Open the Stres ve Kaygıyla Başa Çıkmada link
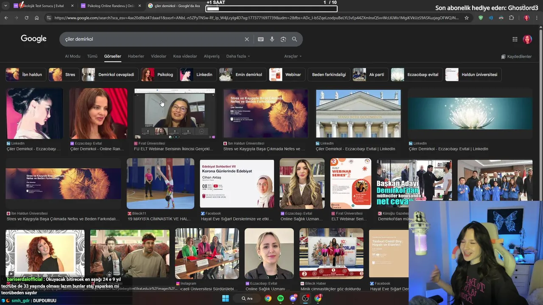The width and height of the screenshot is (543, 305). coord(264,149)
